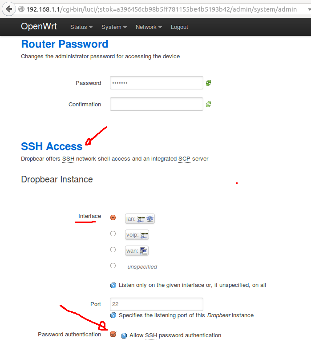Open the Status dropdown menu

point(81,27)
